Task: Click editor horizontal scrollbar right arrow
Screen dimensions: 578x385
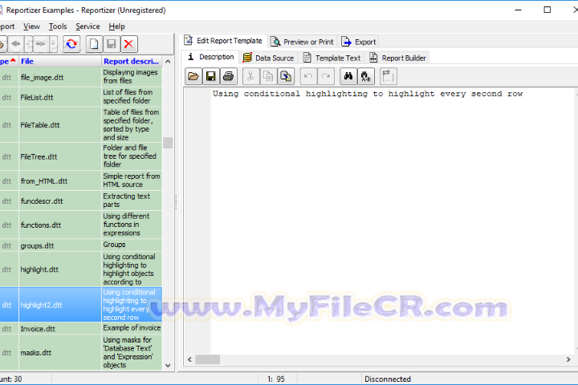Action: 568,359
